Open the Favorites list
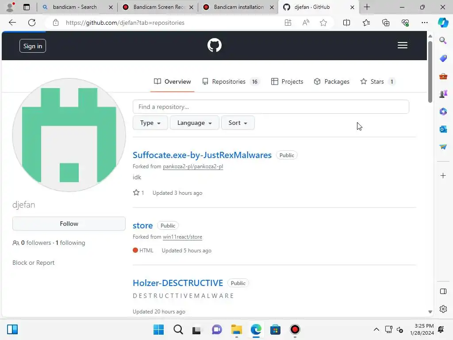 point(366,23)
